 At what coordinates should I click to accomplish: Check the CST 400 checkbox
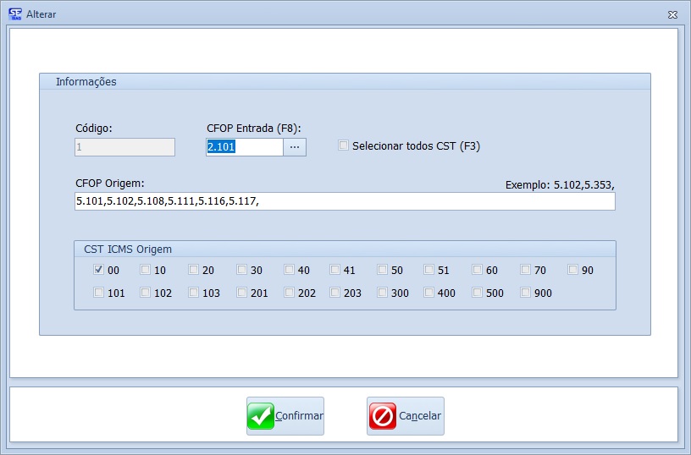(x=429, y=293)
